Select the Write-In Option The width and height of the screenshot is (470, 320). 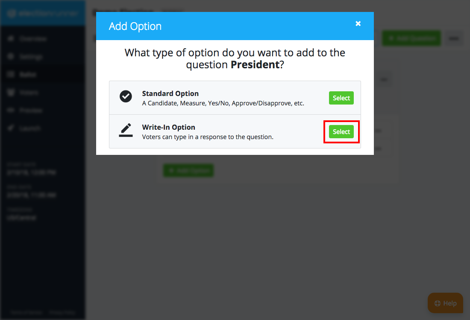(341, 131)
